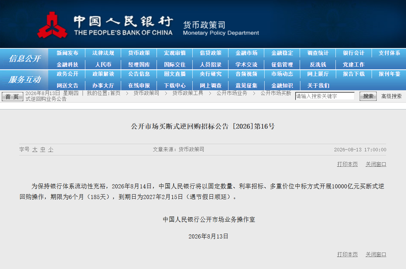406x269 pixels.
Task: Open 金融市场 navigation item
Action: [x=246, y=53]
